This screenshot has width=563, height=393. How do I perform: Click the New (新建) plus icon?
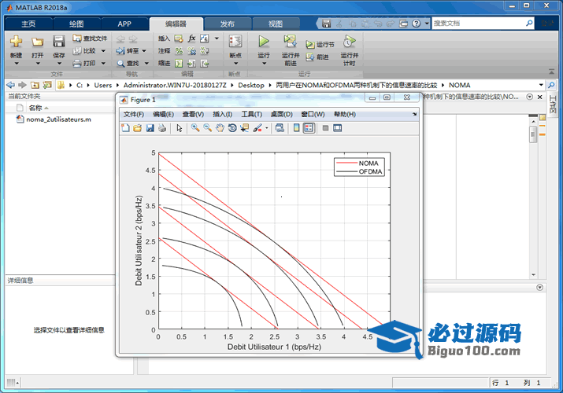click(16, 42)
